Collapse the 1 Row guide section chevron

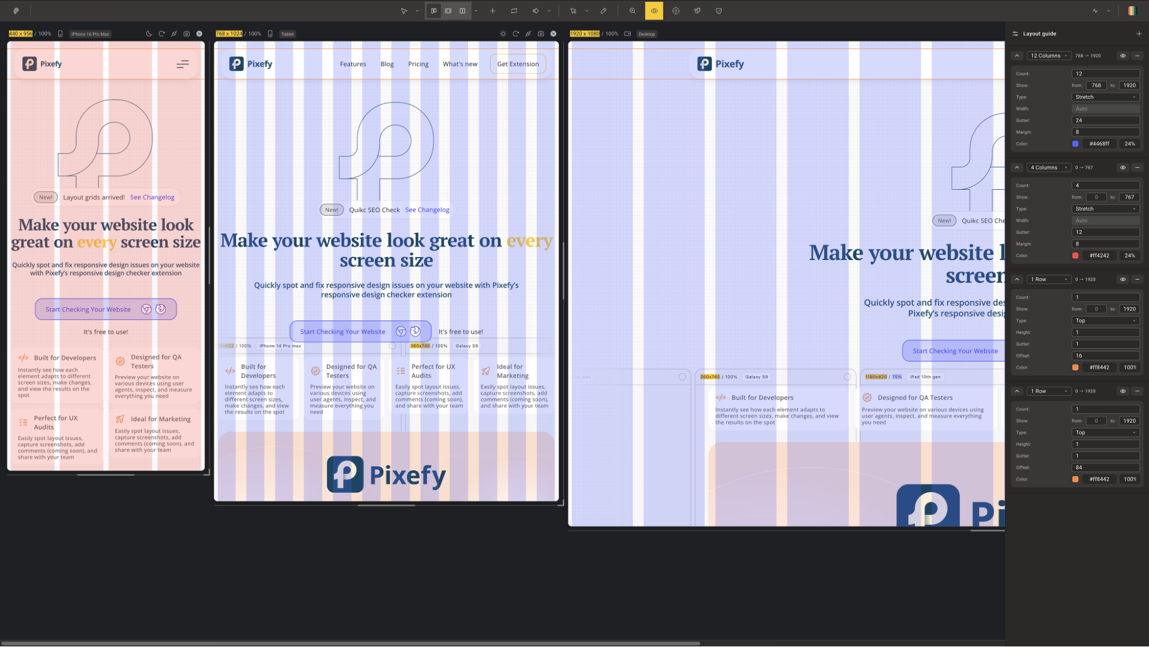coord(1017,279)
